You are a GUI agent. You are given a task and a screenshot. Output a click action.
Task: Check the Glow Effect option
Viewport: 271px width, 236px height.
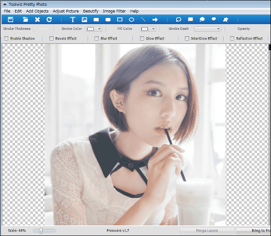142,38
